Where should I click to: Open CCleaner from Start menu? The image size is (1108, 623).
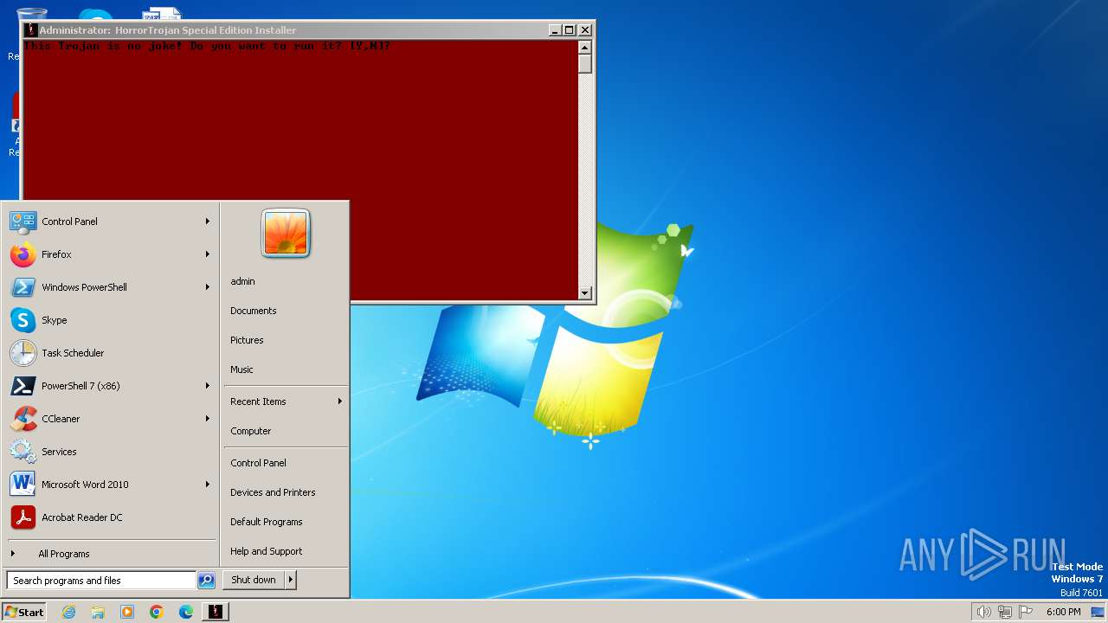[x=23, y=419]
